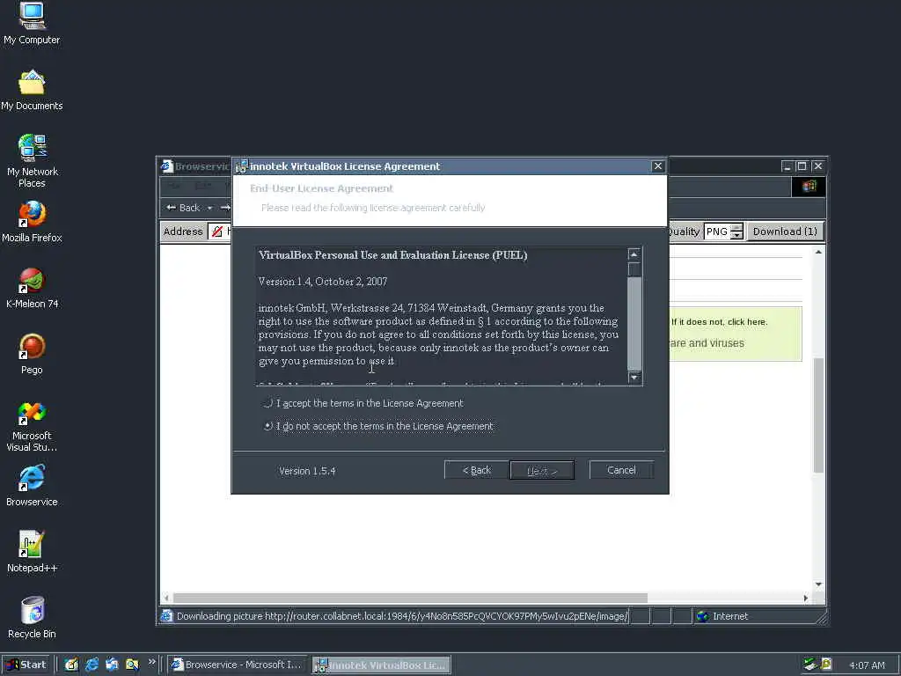Click the yellow system tray icon
Viewport: 901px width, 676px height.
click(x=826, y=665)
